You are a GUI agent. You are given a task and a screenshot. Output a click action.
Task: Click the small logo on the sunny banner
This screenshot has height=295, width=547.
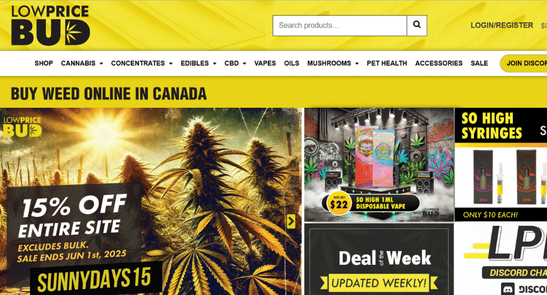pos(22,127)
